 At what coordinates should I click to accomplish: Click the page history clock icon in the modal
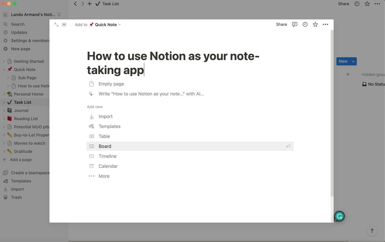point(305,24)
